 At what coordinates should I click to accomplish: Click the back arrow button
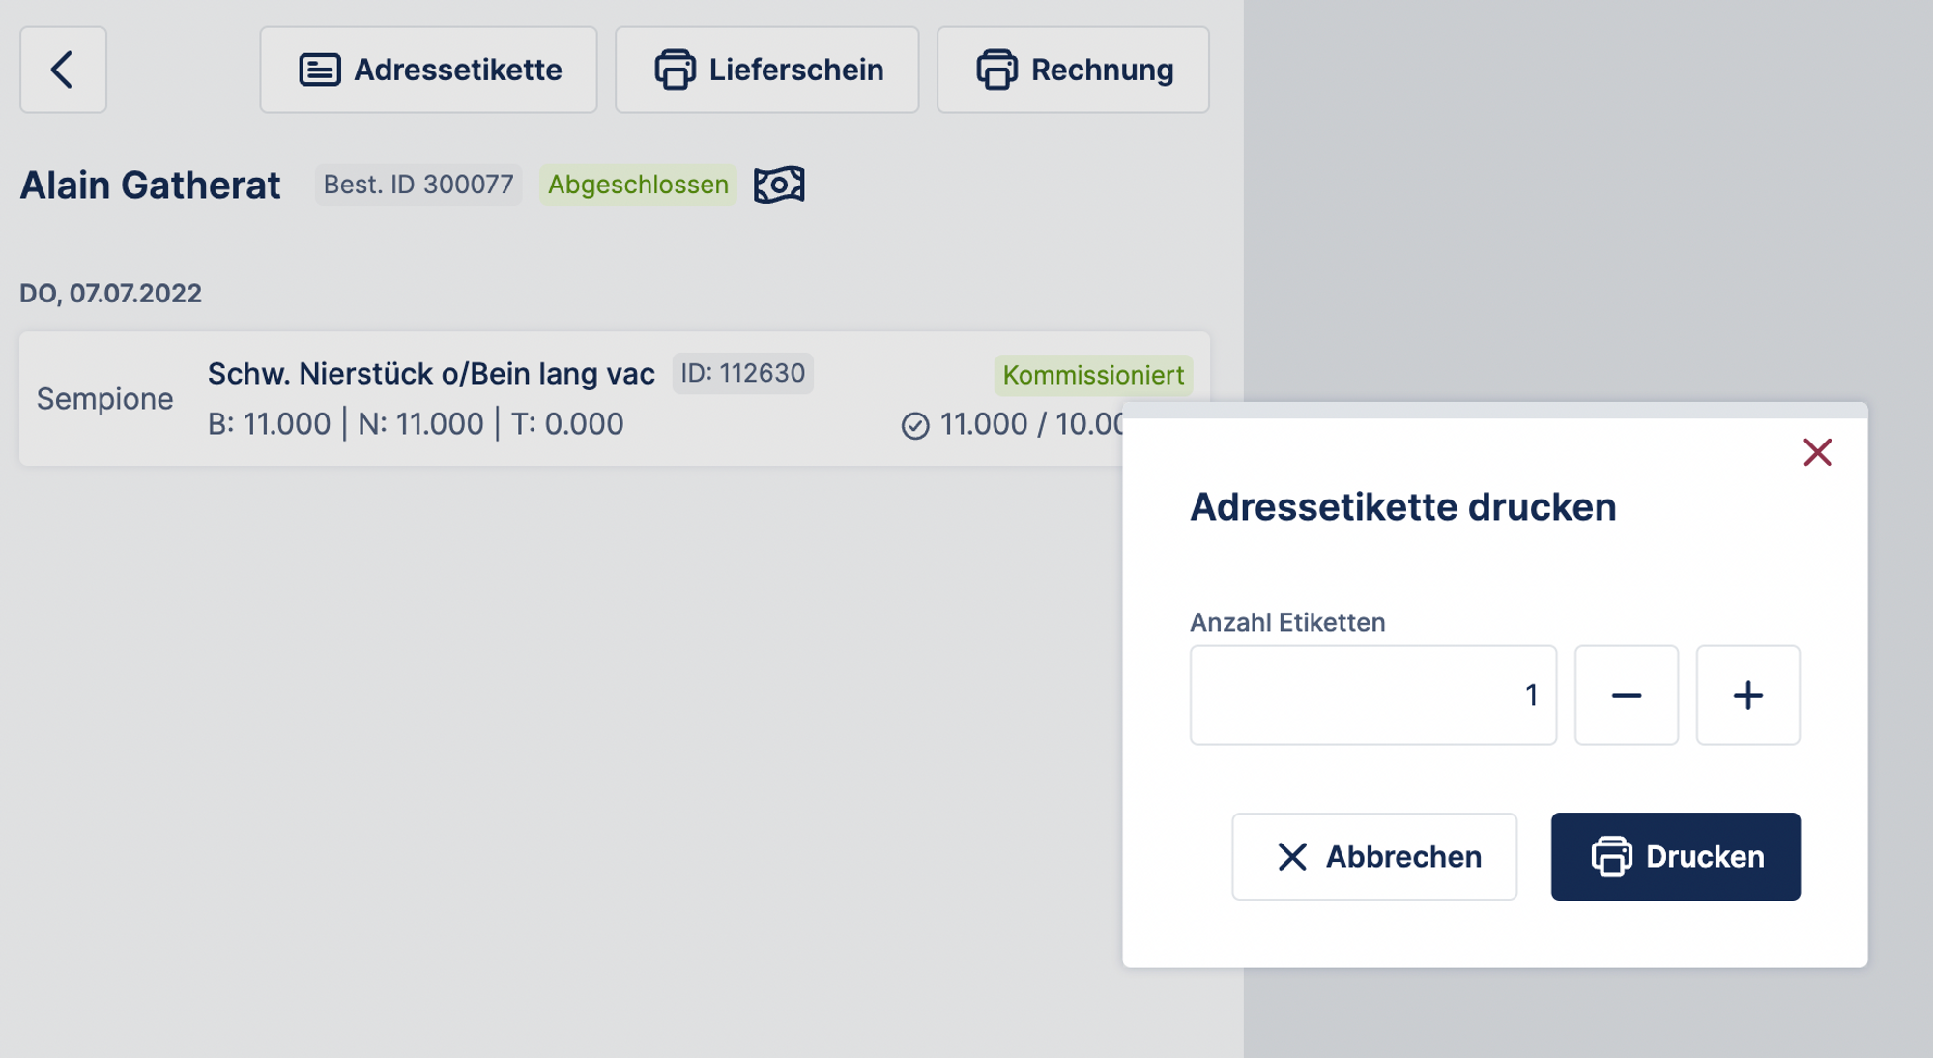(x=63, y=70)
